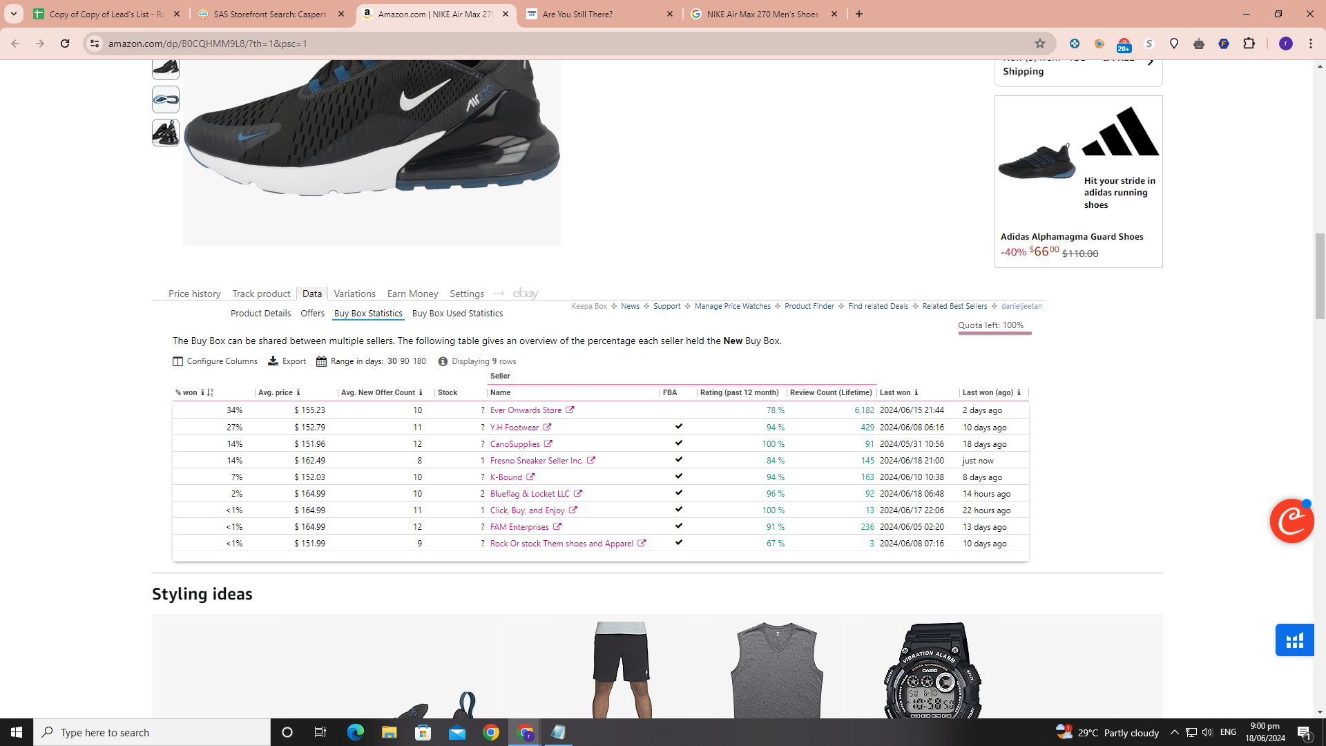This screenshot has width=1326, height=746.
Task: Open the Buy Box Used Statistics tab
Action: point(457,313)
